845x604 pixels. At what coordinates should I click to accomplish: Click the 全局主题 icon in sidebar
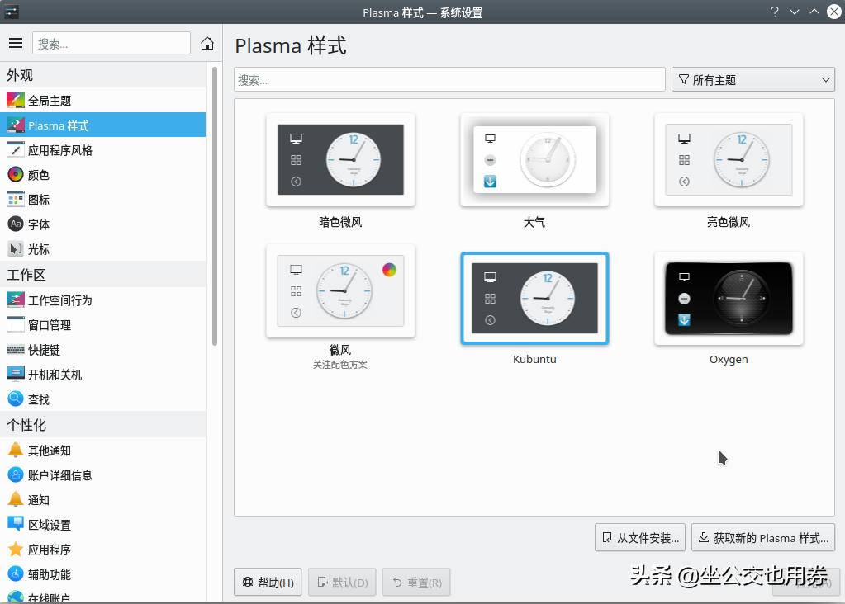coord(16,100)
